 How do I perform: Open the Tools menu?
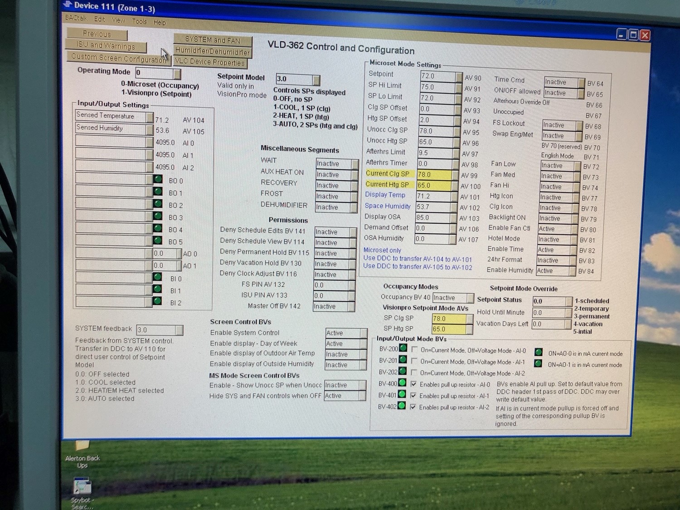[139, 21]
